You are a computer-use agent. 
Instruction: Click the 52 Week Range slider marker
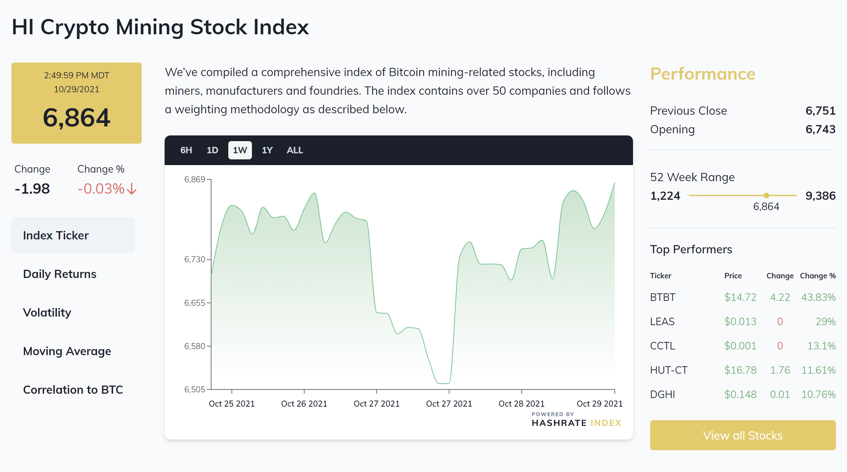click(x=766, y=195)
